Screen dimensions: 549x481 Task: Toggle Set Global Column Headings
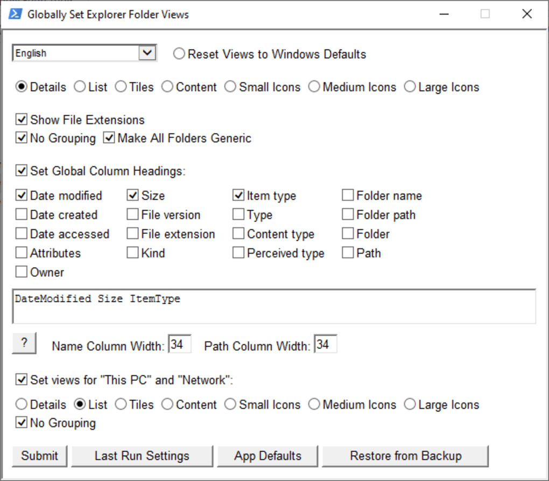pyautogui.click(x=21, y=170)
